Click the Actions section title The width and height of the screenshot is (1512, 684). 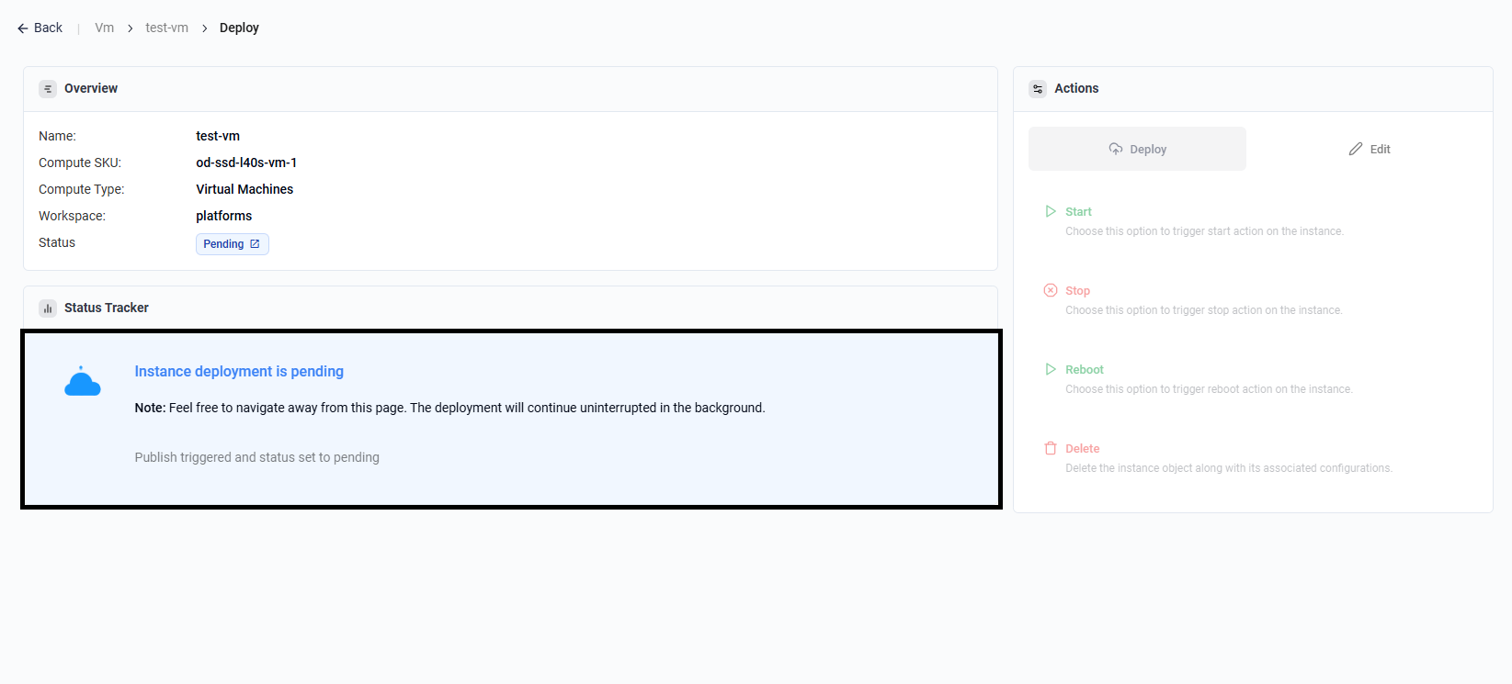(x=1076, y=88)
